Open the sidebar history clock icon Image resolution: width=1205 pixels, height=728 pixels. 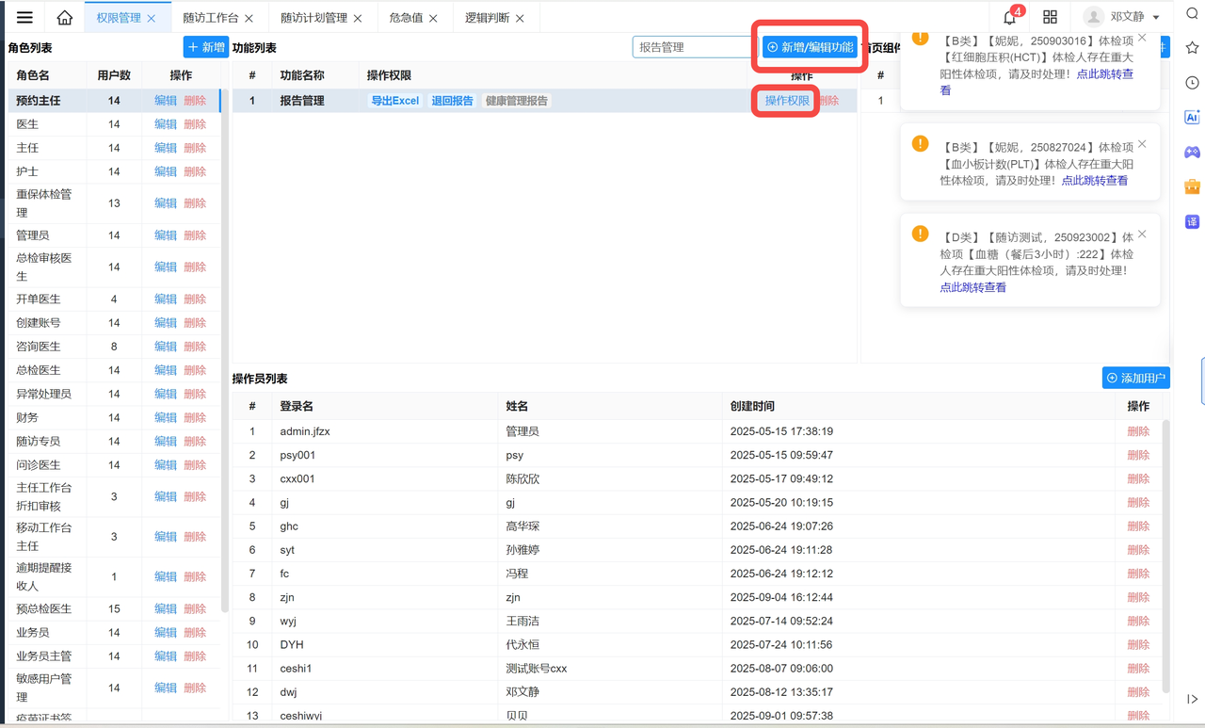click(1192, 83)
